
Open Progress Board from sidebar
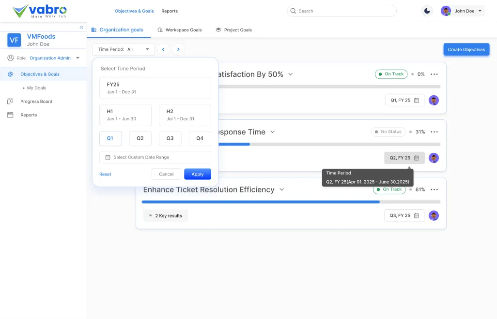[x=36, y=101]
